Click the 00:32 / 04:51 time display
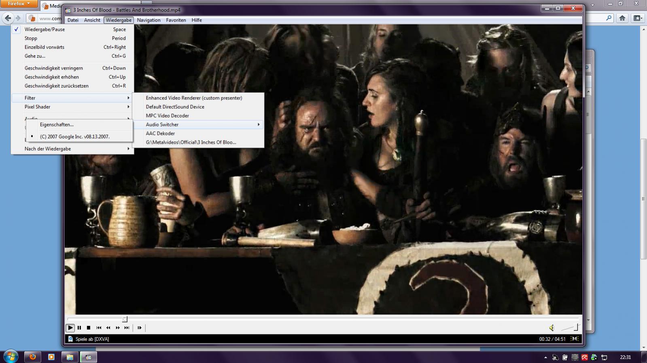Screen dimensions: 647x363 click(552, 339)
